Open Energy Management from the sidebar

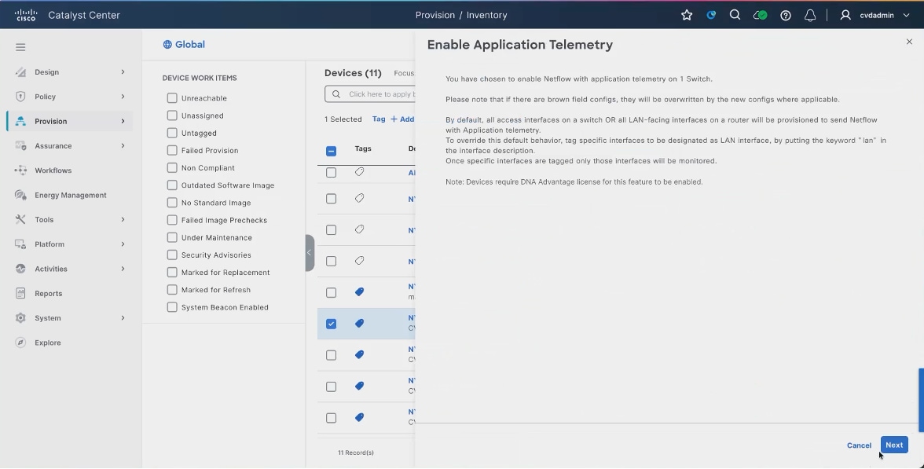pos(70,195)
